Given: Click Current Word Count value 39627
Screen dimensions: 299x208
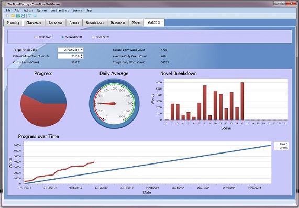Looking at the screenshot, I should click(x=75, y=62).
